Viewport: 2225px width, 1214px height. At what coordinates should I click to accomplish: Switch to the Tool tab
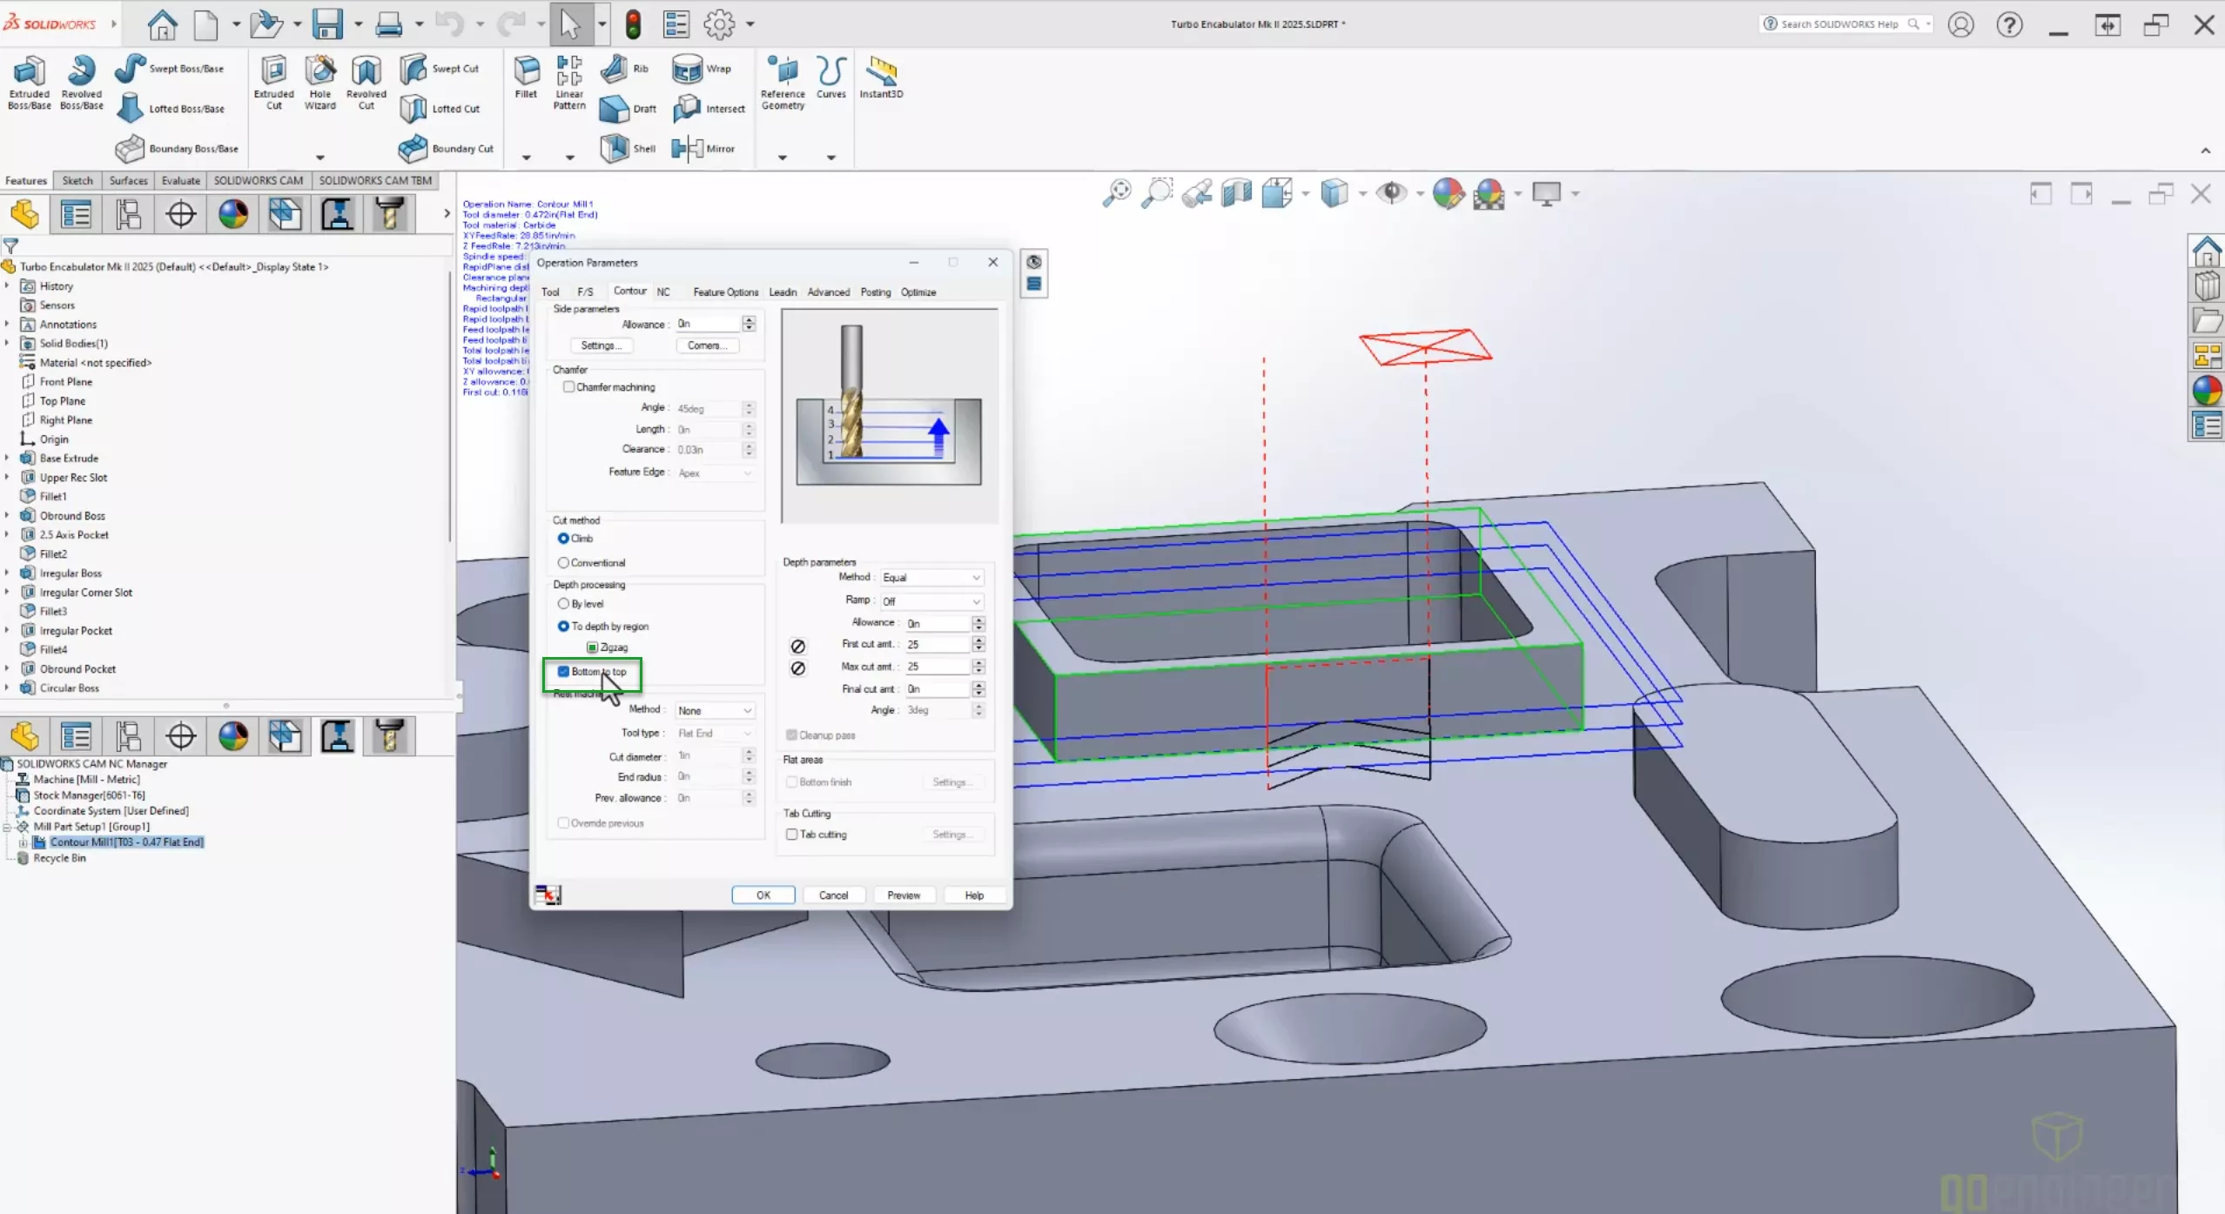(x=550, y=292)
